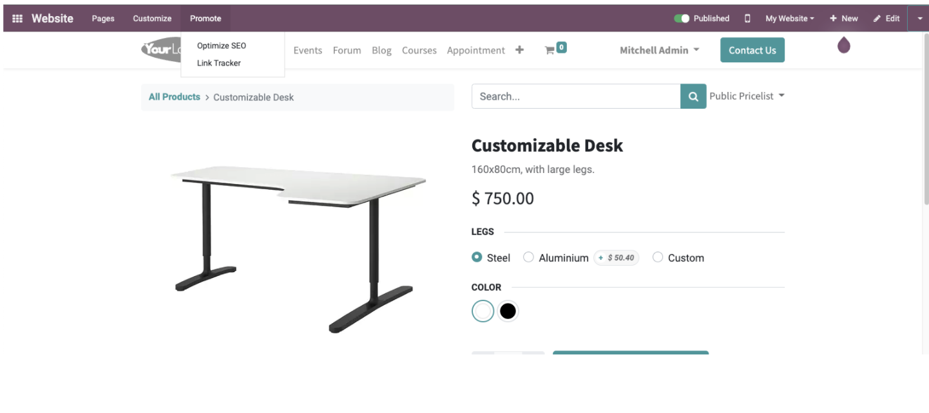
Task: Go to All Products breadcrumb link
Action: (x=175, y=97)
